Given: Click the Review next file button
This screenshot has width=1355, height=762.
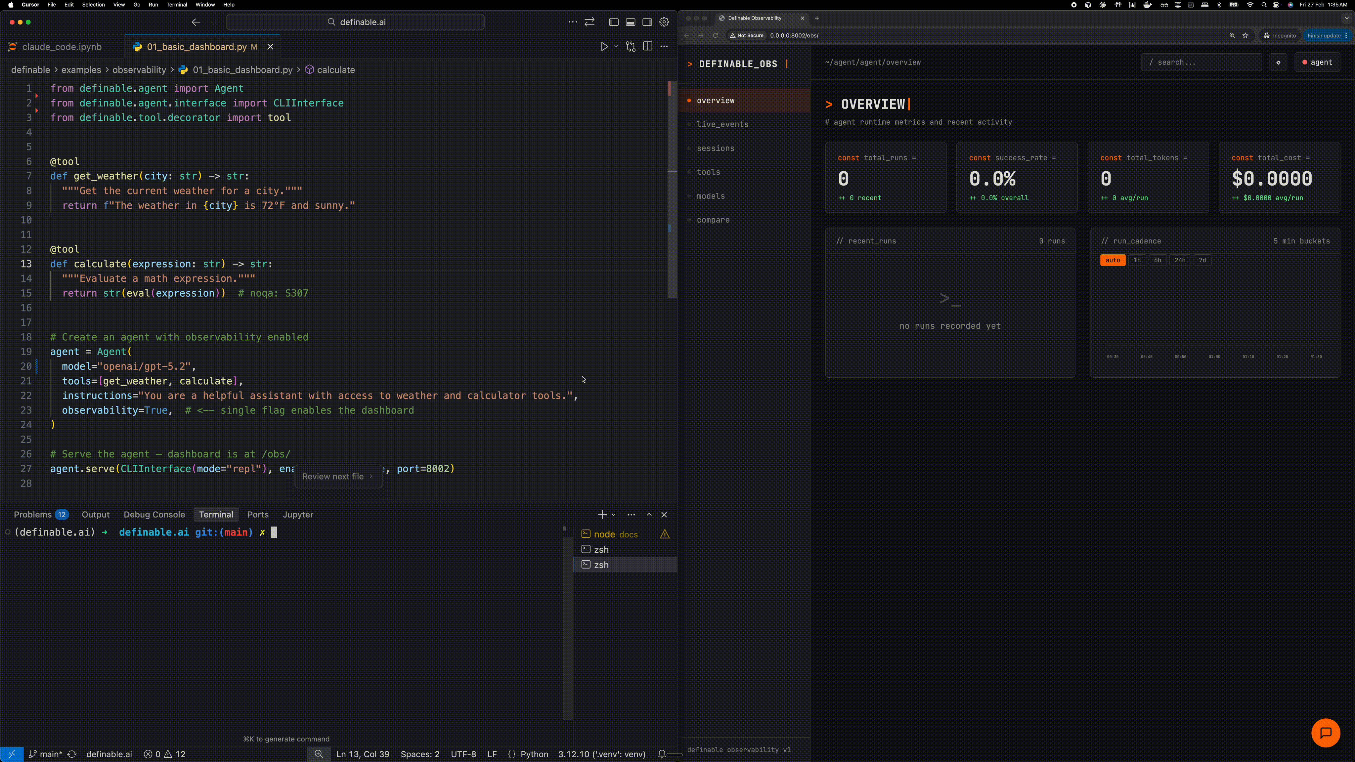Looking at the screenshot, I should point(338,477).
